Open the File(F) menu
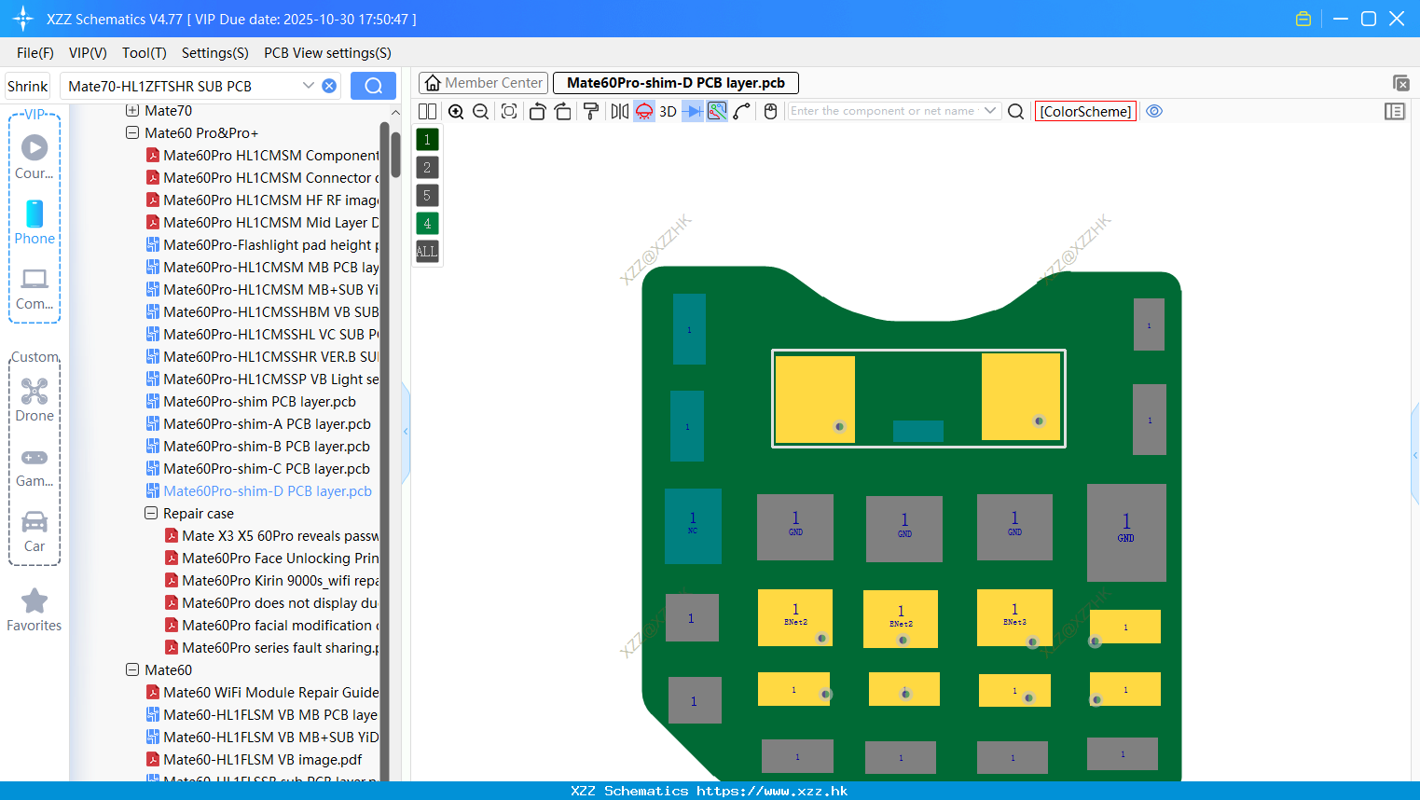Screen dimensions: 1420x800 [x=35, y=53]
